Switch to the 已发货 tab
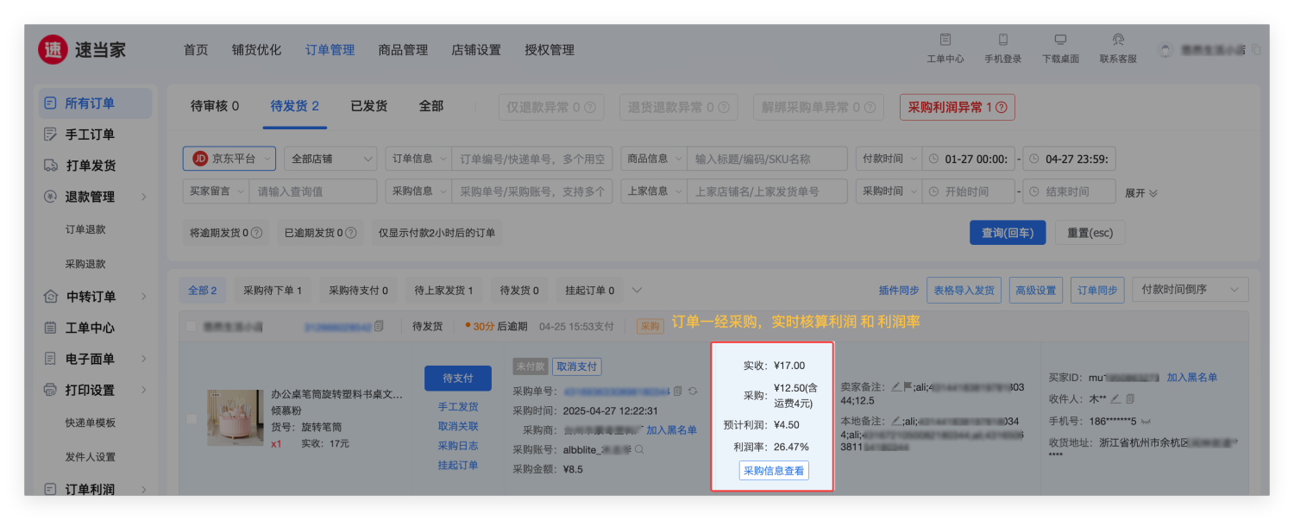 (x=368, y=106)
